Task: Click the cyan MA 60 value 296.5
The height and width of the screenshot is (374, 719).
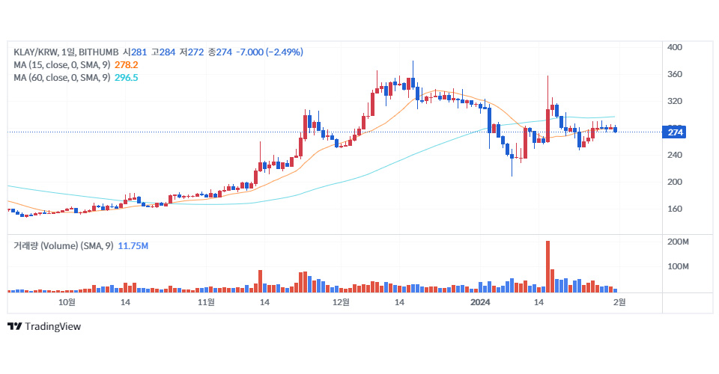Action: [x=126, y=77]
